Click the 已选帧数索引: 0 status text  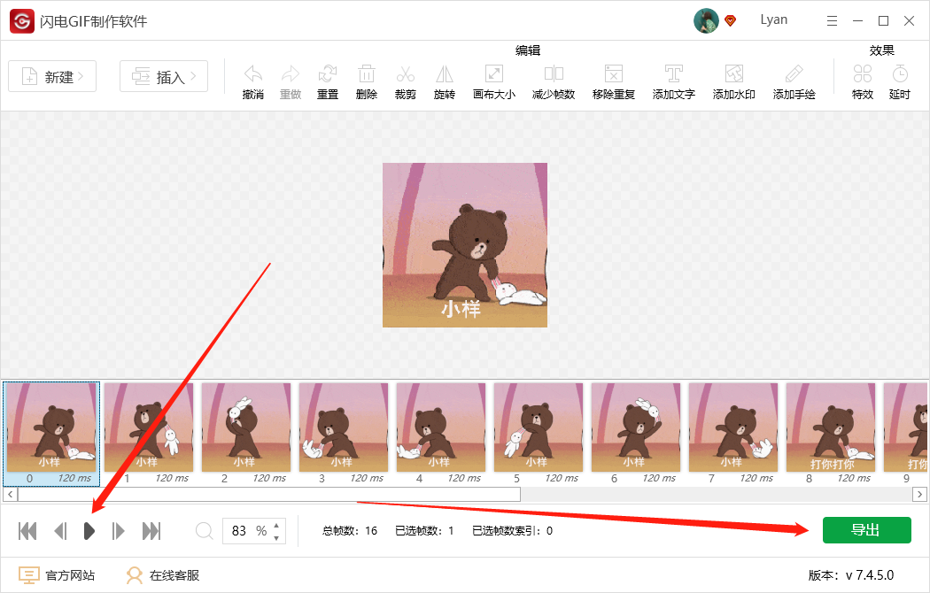513,531
